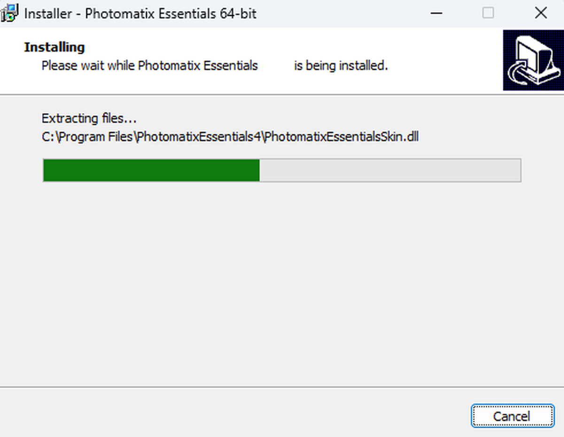Click the PhotomatixEssentialsSkin.dll file name

(342, 137)
